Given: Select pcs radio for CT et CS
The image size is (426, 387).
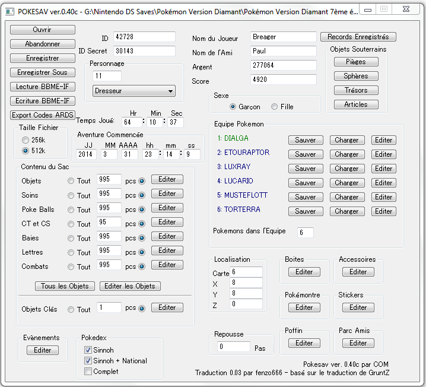Looking at the screenshot, I should click(142, 224).
